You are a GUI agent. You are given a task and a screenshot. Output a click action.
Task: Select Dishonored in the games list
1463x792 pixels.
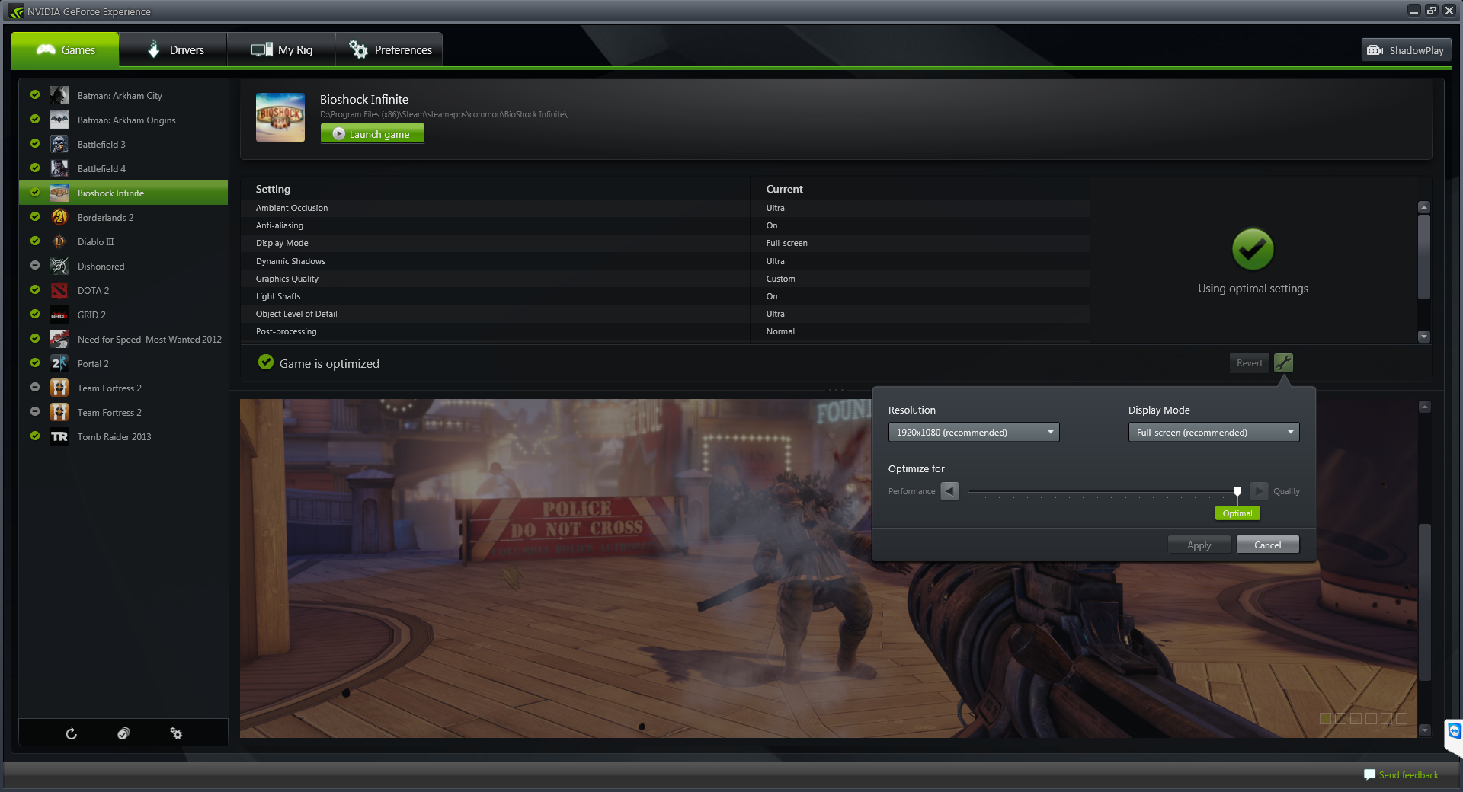coord(101,267)
